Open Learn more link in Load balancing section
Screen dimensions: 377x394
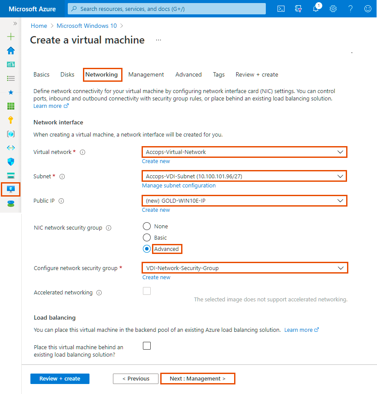coord(301,330)
